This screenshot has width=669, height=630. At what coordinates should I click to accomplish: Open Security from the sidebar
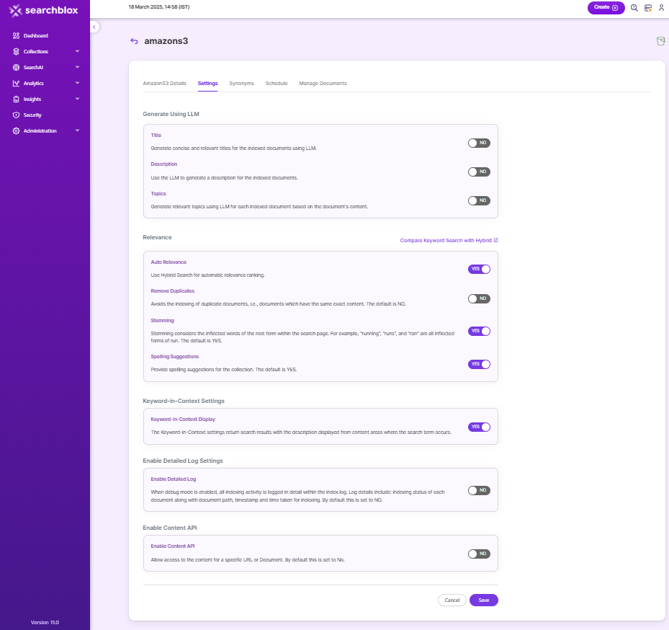click(x=32, y=115)
